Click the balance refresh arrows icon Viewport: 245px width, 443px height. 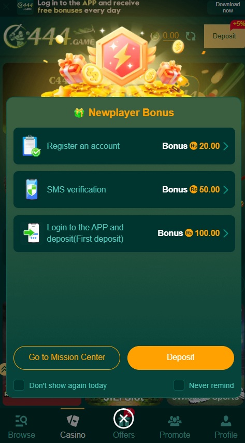click(x=191, y=36)
